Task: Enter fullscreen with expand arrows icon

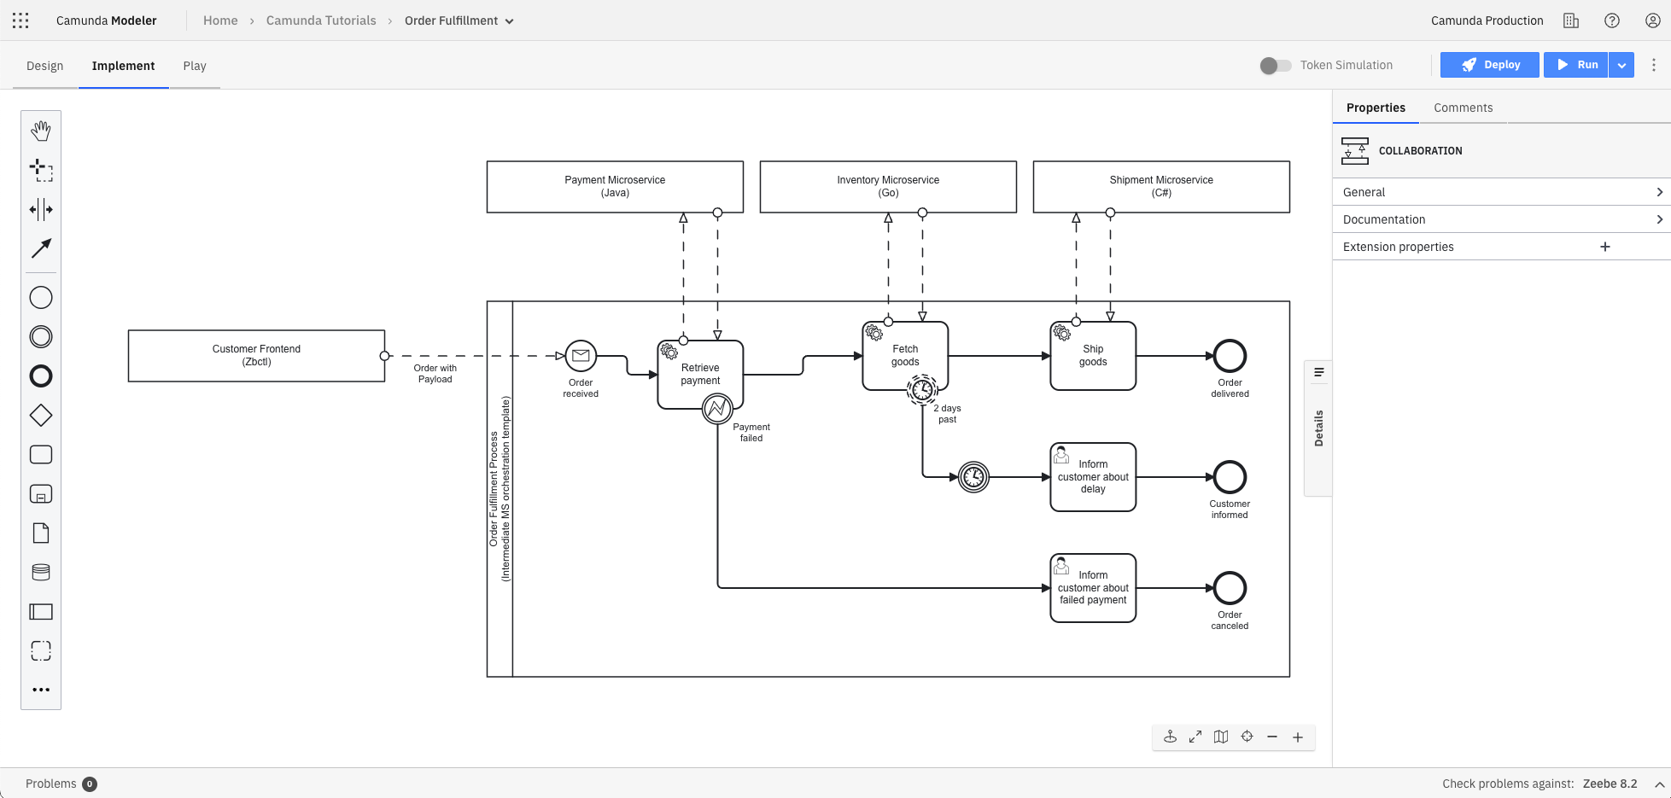Action: pyautogui.click(x=1195, y=737)
